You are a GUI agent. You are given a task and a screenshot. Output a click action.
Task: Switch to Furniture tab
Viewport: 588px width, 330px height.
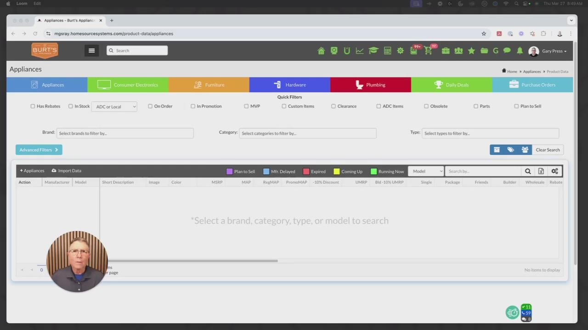pos(209,85)
